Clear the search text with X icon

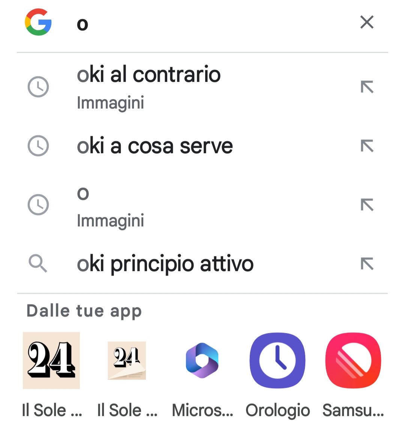[367, 22]
